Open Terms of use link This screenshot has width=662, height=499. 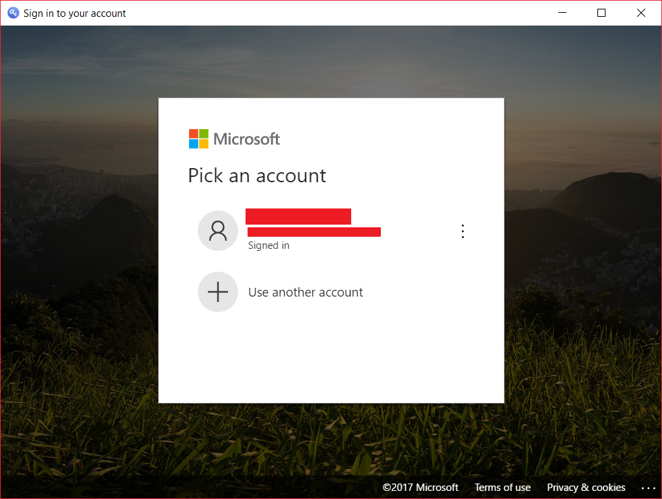[503, 487]
